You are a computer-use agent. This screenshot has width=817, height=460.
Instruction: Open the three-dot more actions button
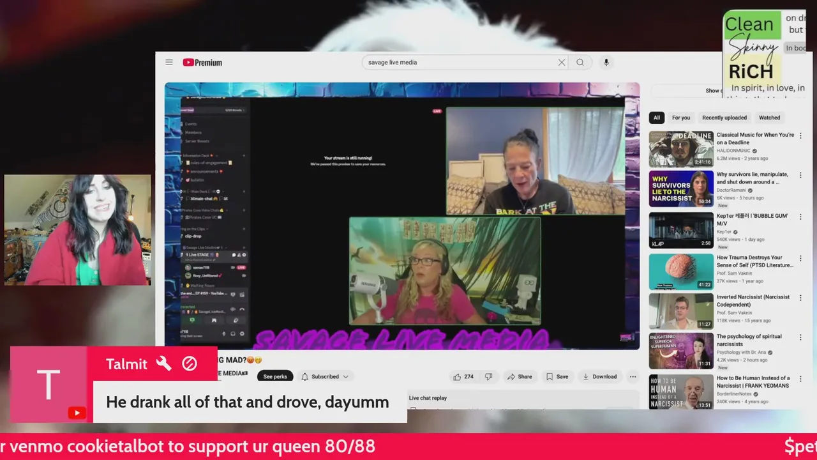click(x=633, y=377)
